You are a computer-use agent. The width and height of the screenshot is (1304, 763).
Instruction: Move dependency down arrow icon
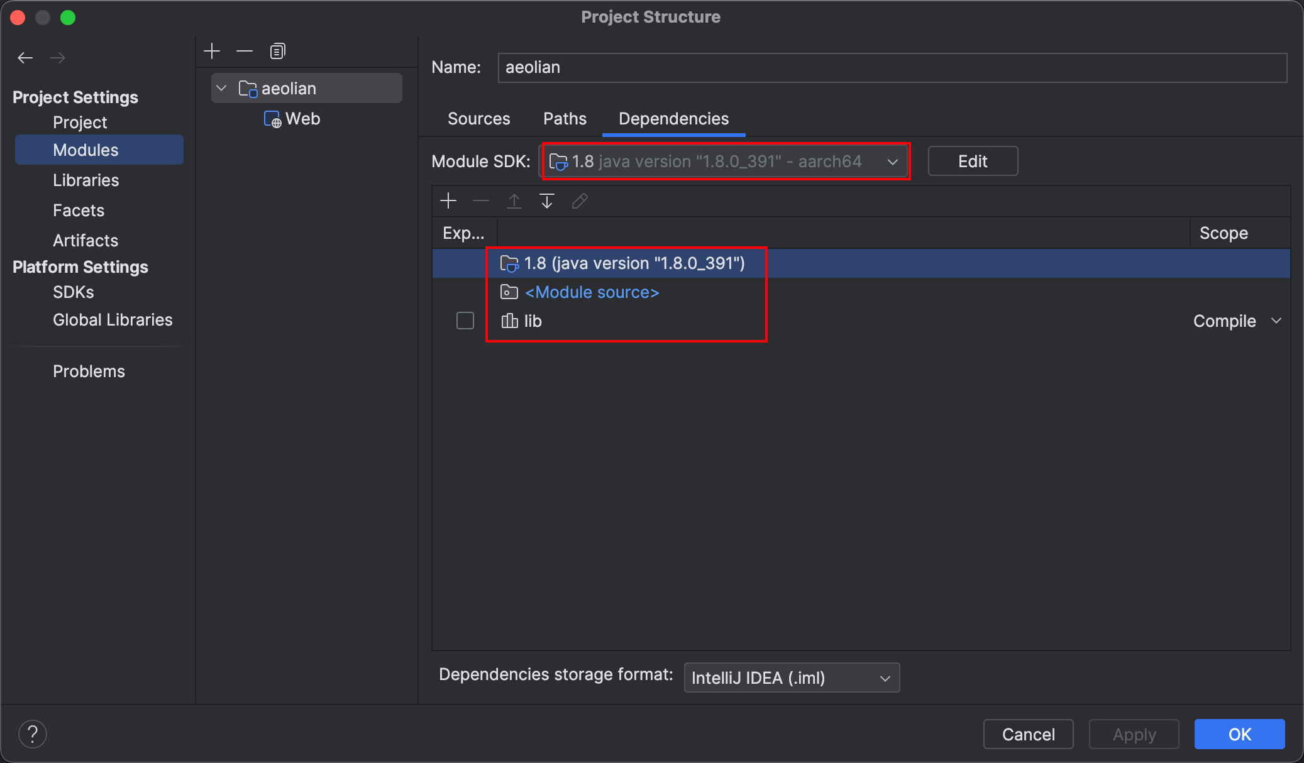pyautogui.click(x=547, y=201)
